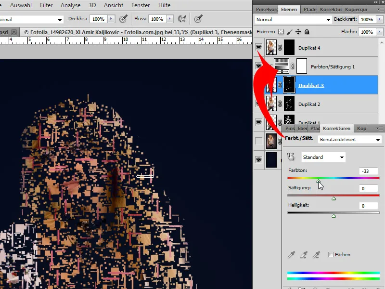
Task: Switch to the Korrektur tab in top panel
Action: pyautogui.click(x=330, y=9)
